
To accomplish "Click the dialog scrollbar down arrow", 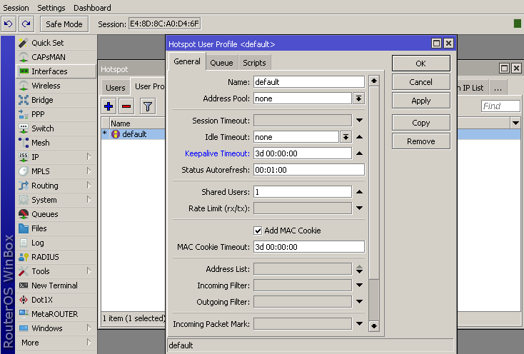I will click(373, 325).
